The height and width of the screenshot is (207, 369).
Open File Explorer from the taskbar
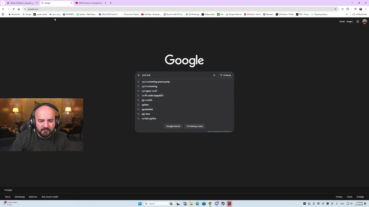point(191,204)
